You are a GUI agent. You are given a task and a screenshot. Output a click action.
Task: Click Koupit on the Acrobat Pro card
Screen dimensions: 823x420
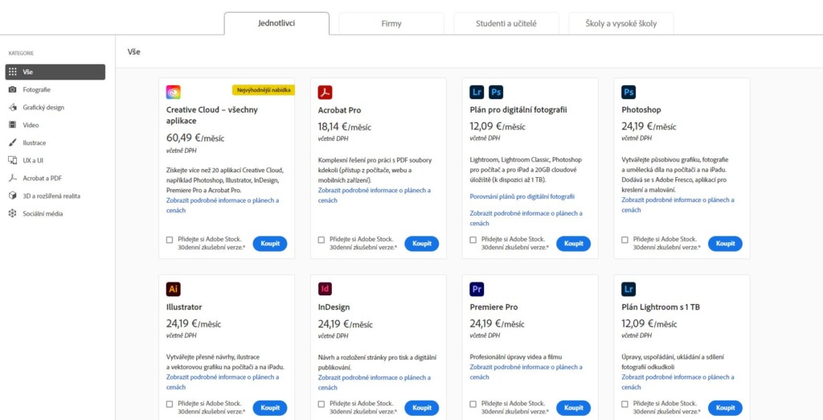click(x=422, y=243)
